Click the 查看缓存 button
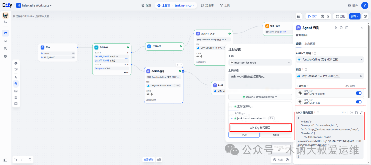The image size is (371, 165). click(149, 160)
